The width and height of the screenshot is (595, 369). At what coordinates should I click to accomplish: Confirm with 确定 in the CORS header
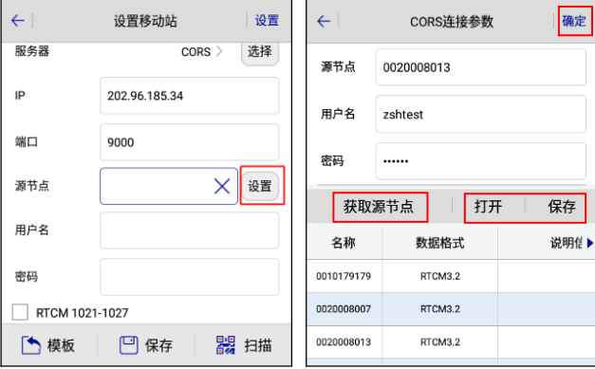574,21
